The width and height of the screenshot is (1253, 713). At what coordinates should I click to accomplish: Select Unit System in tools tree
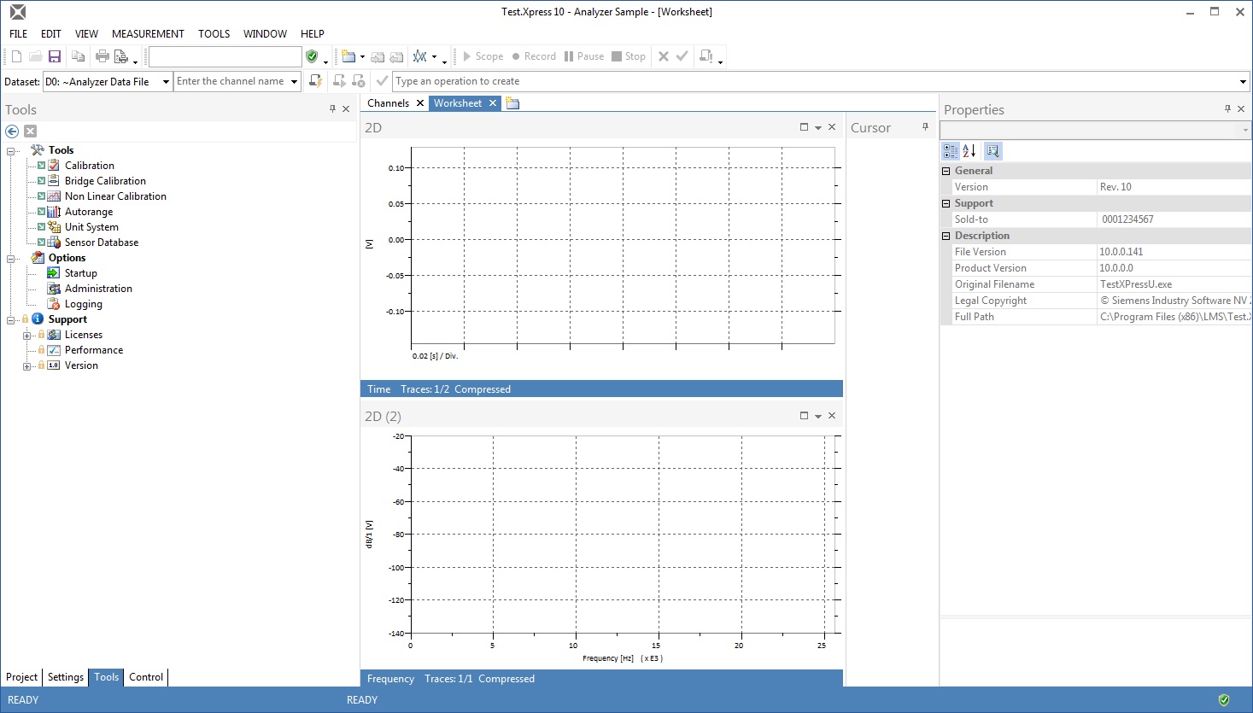tap(91, 227)
